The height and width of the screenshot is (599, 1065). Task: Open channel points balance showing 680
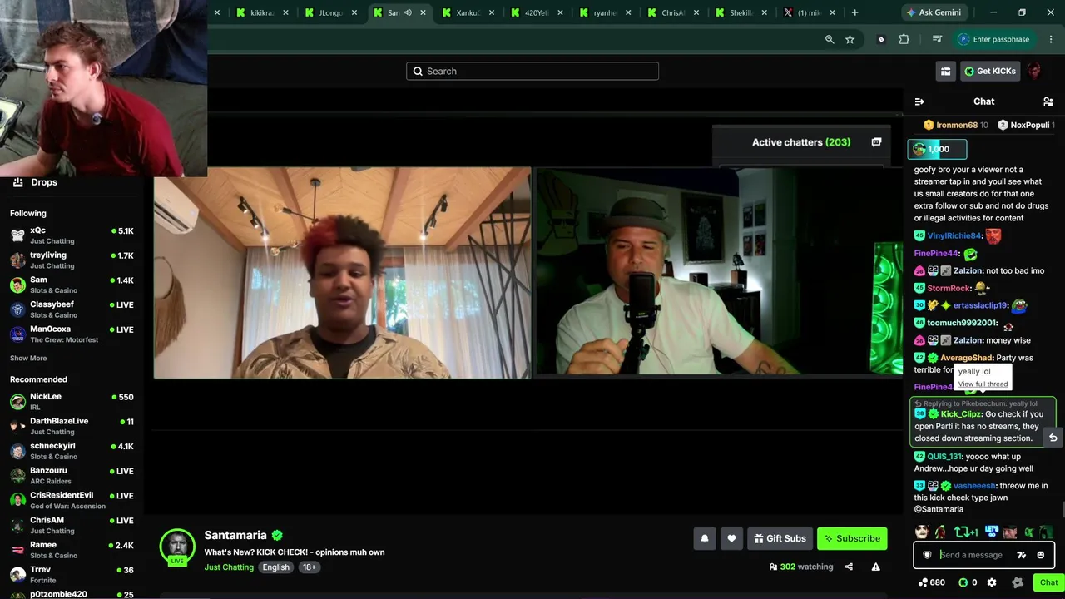(x=931, y=582)
